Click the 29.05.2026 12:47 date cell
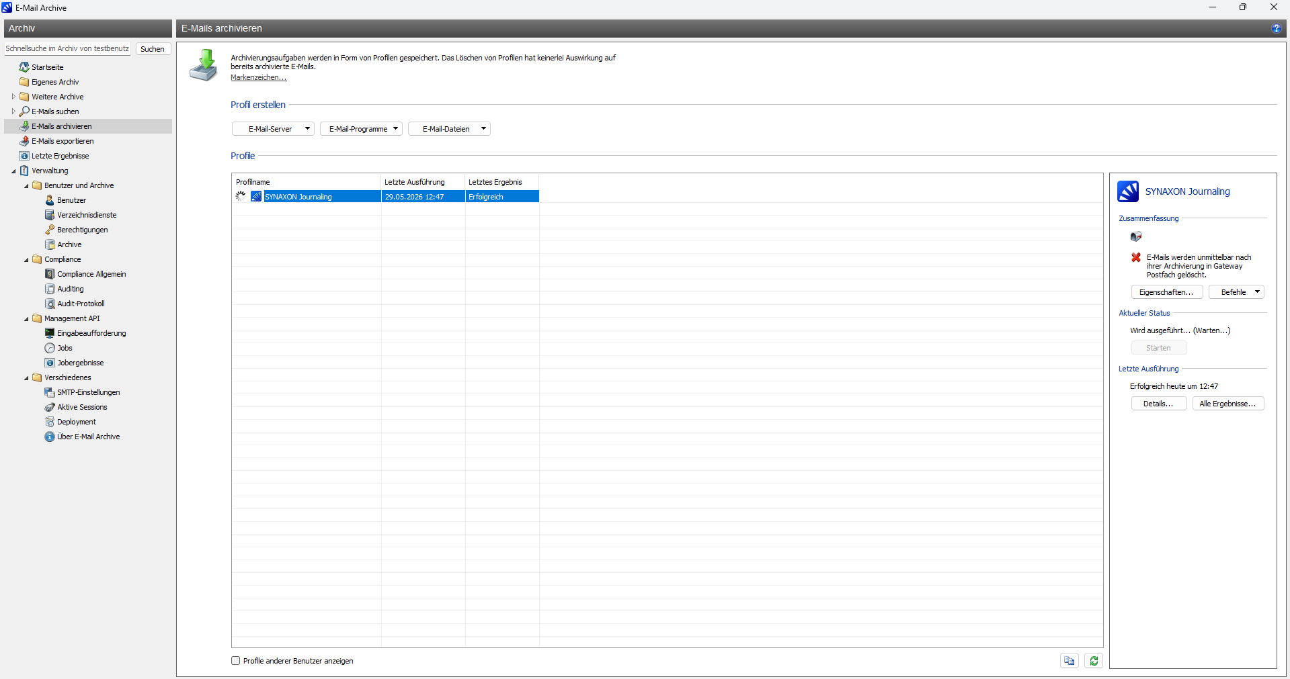This screenshot has width=1290, height=679. (x=424, y=197)
